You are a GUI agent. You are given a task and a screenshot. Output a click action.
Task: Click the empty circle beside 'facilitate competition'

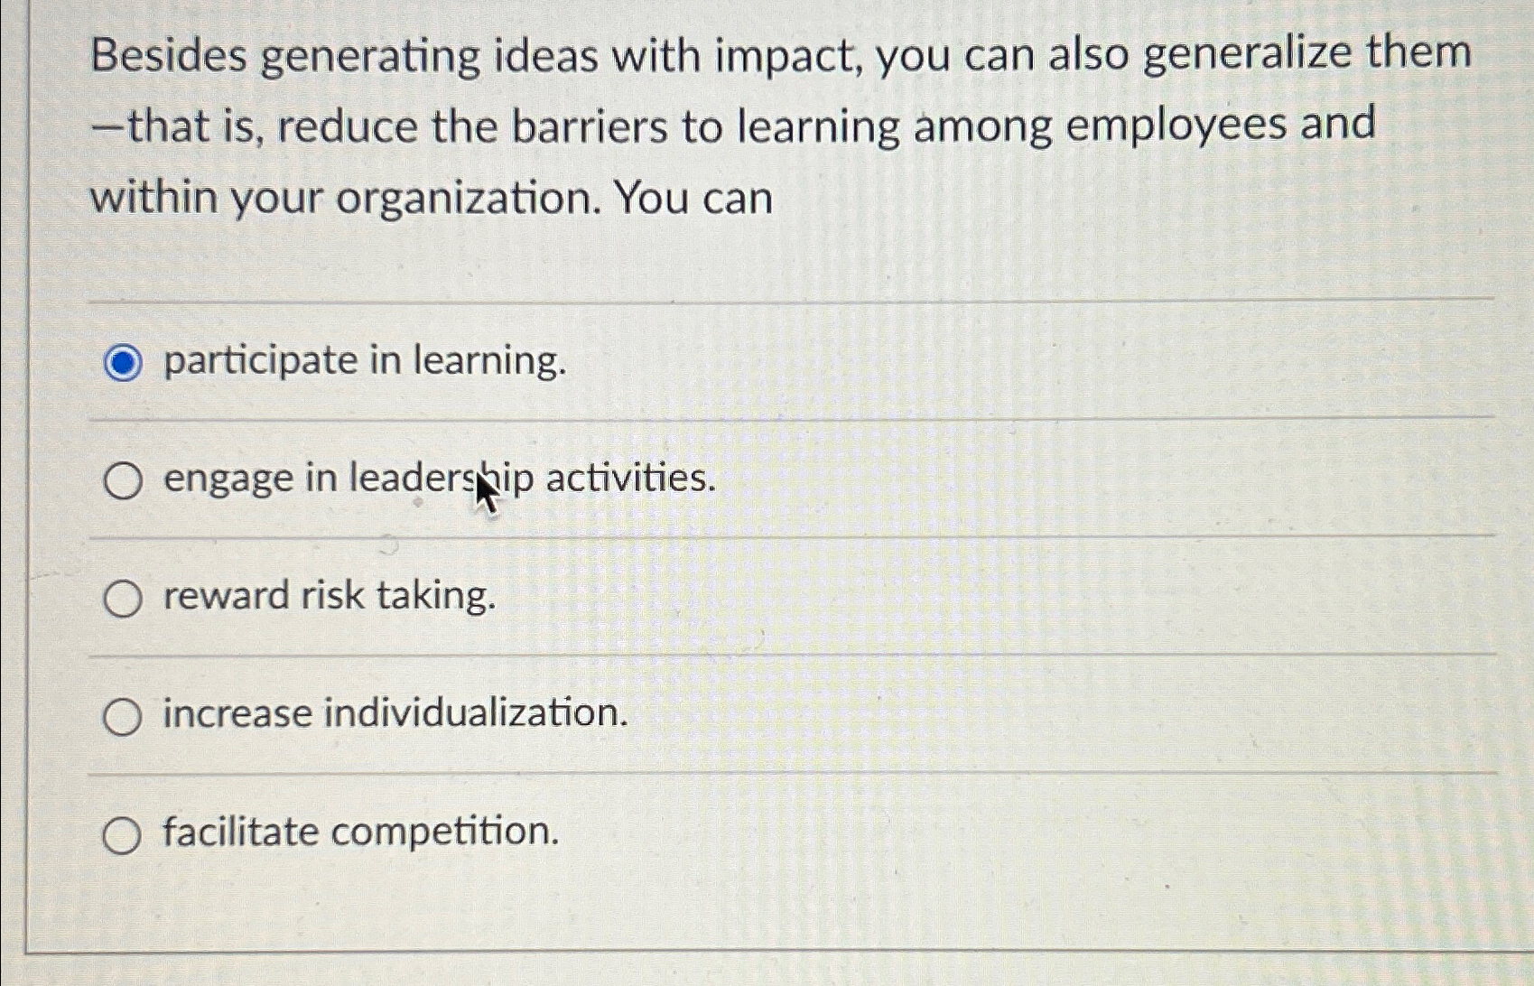click(x=122, y=835)
